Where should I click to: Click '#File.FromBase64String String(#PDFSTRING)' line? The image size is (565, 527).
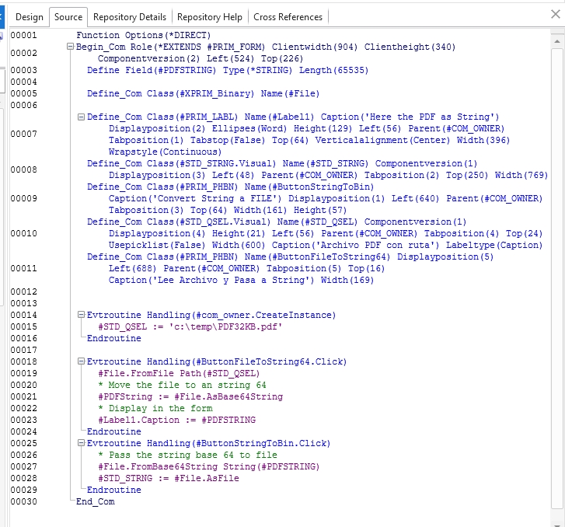(209, 466)
